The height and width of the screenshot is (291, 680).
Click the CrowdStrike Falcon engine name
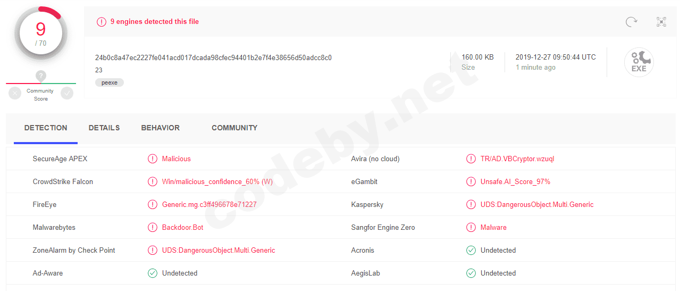point(63,181)
